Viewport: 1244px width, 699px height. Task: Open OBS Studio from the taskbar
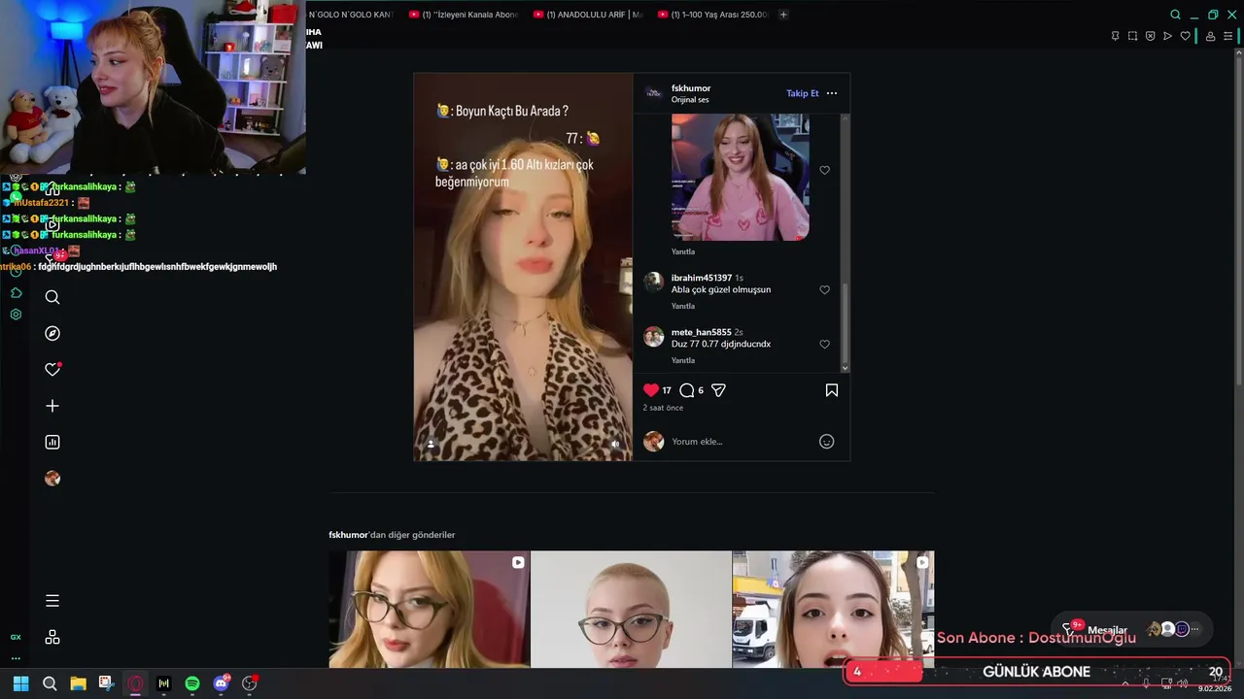click(x=249, y=683)
